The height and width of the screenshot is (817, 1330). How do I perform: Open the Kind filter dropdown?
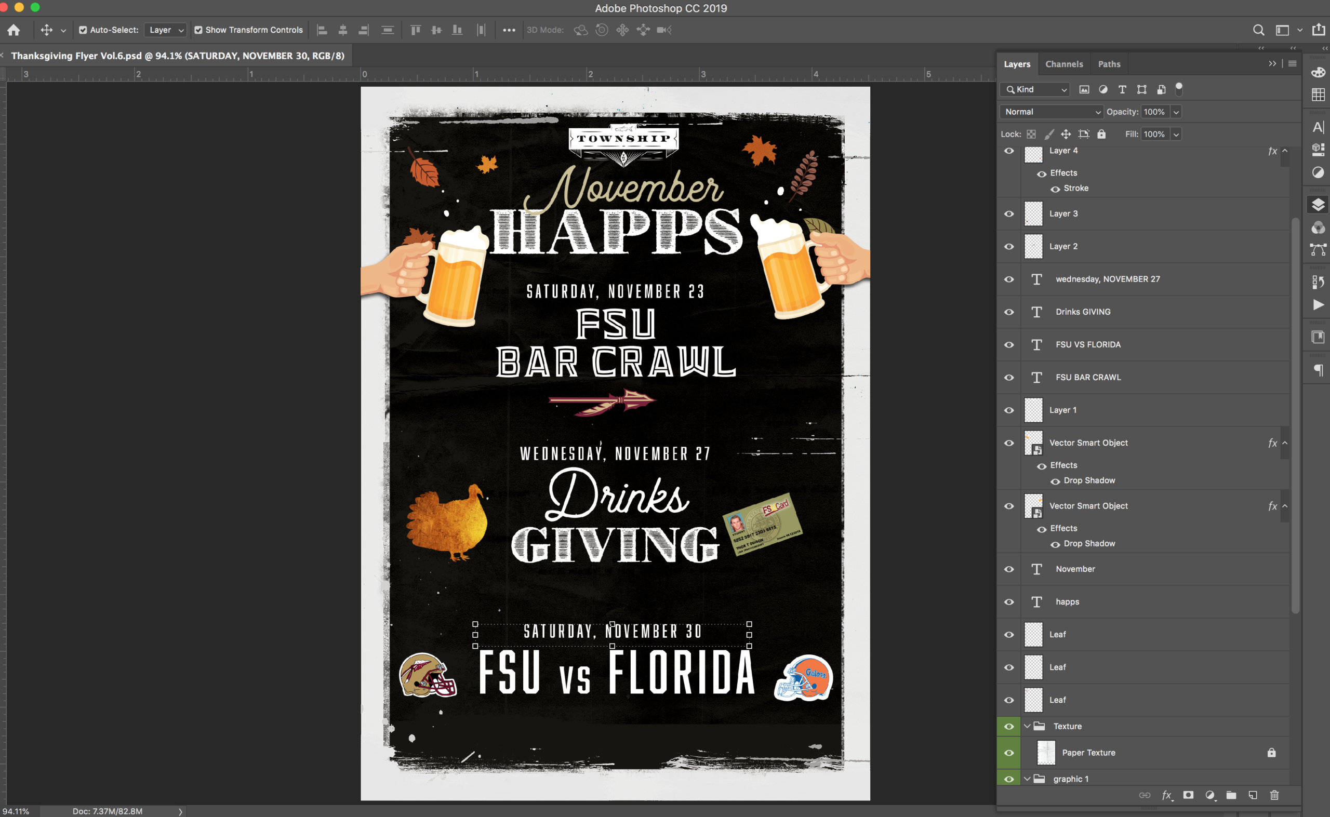tap(1035, 90)
